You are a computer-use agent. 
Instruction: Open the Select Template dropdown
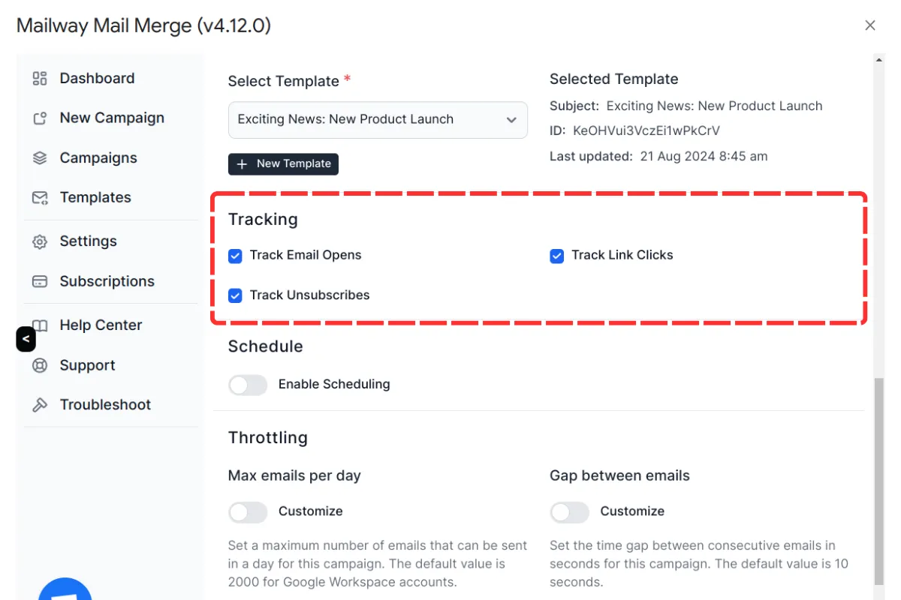tap(378, 120)
